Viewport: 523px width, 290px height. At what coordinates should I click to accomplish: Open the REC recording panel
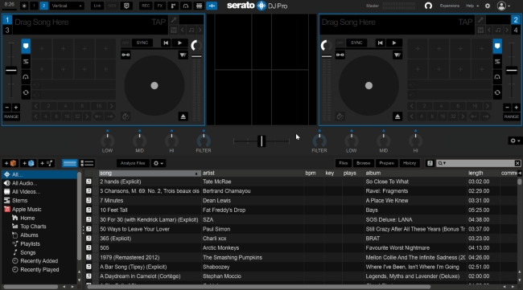146,6
